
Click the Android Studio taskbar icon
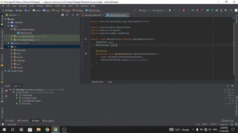[x=56, y=130]
